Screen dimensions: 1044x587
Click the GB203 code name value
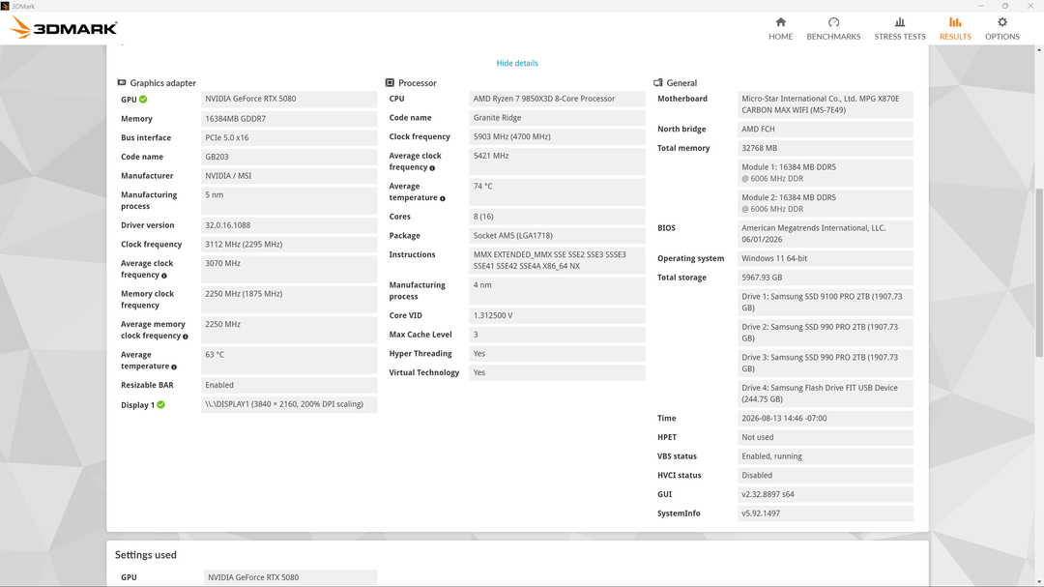coord(289,158)
